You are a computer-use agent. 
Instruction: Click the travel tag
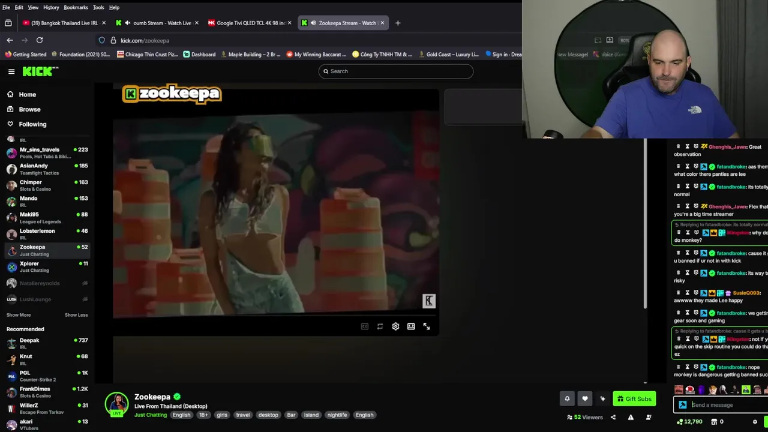(x=243, y=415)
